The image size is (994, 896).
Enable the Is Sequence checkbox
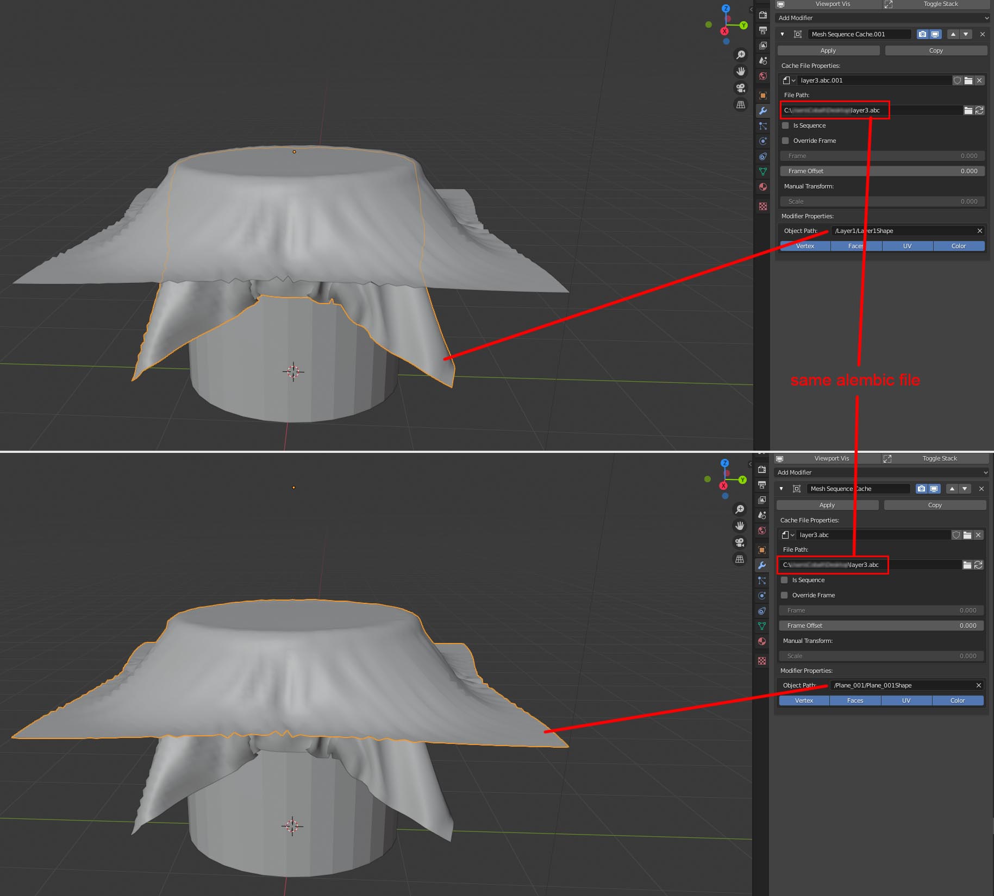[x=785, y=125]
